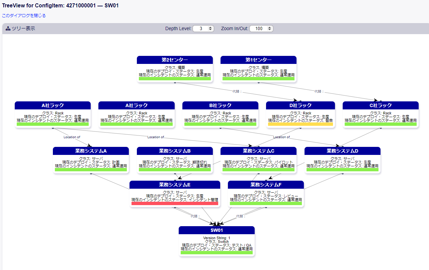Click the Depth Level spinner arrows
429x270 pixels.
click(x=210, y=29)
